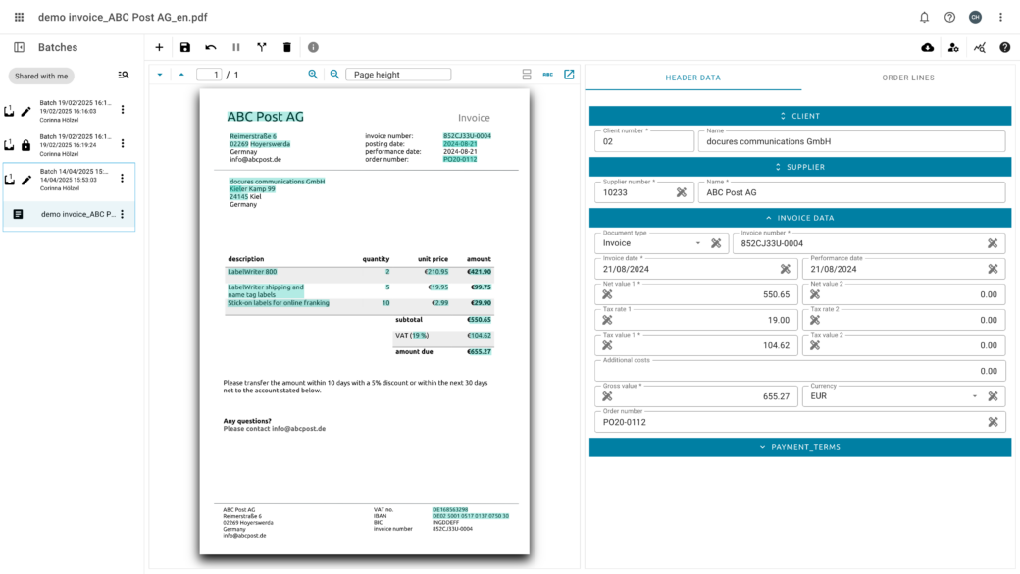Add a new item with plus icon
This screenshot has width=1020, height=574.
point(159,47)
